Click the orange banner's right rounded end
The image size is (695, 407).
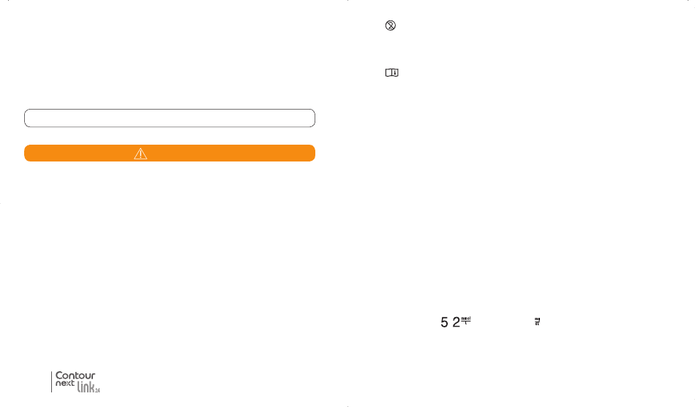pyautogui.click(x=311, y=153)
